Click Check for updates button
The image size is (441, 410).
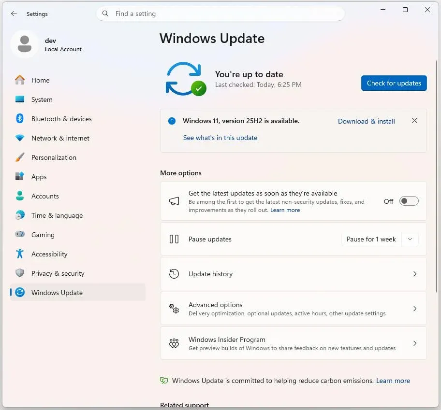coord(394,83)
